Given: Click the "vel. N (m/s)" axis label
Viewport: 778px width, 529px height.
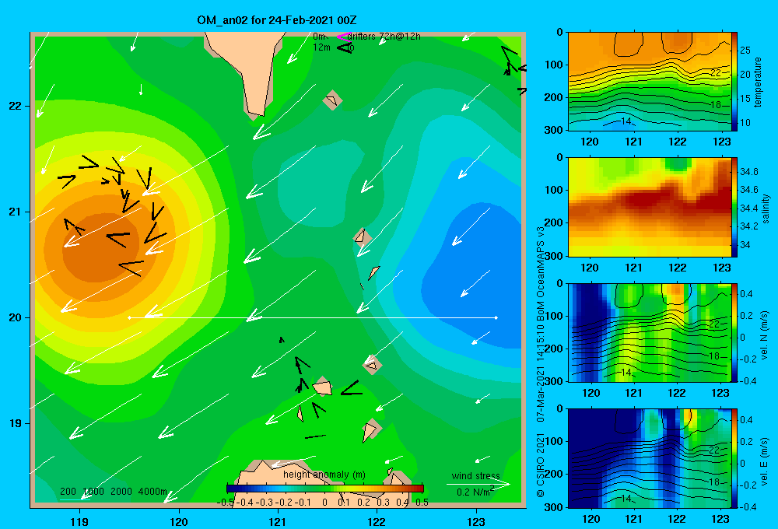Looking at the screenshot, I should point(764,335).
